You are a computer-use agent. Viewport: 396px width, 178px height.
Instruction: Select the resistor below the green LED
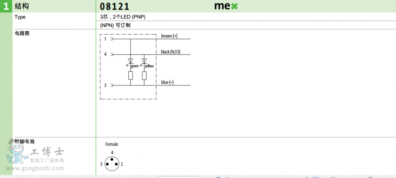[131, 75]
